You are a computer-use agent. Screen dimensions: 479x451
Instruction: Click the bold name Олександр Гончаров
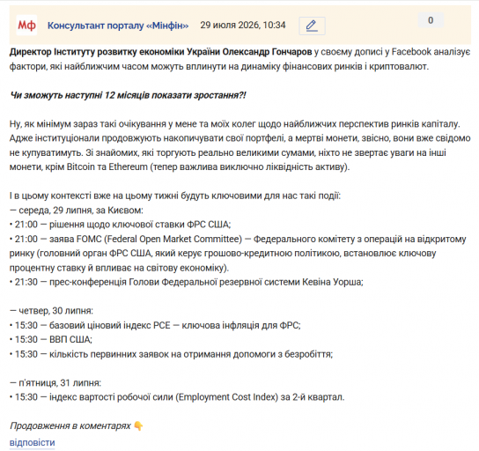pyautogui.click(x=267, y=52)
